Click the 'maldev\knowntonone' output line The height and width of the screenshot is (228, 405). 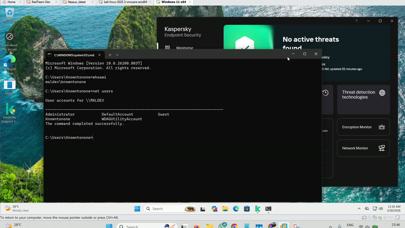[65, 82]
